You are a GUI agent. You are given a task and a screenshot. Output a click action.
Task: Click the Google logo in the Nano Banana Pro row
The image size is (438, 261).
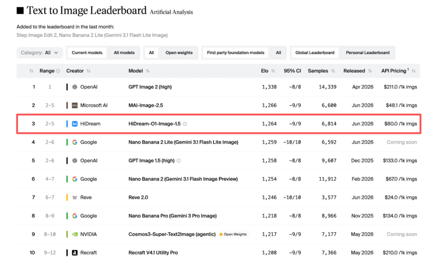click(74, 216)
